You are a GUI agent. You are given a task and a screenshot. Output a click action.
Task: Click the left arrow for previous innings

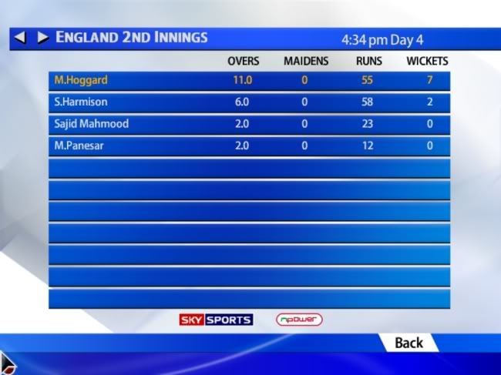click(20, 37)
